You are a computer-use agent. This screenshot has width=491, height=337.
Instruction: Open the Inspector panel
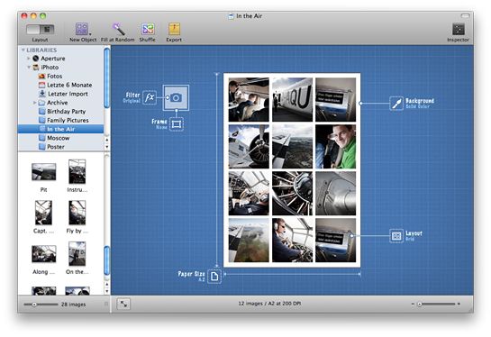pos(459,30)
